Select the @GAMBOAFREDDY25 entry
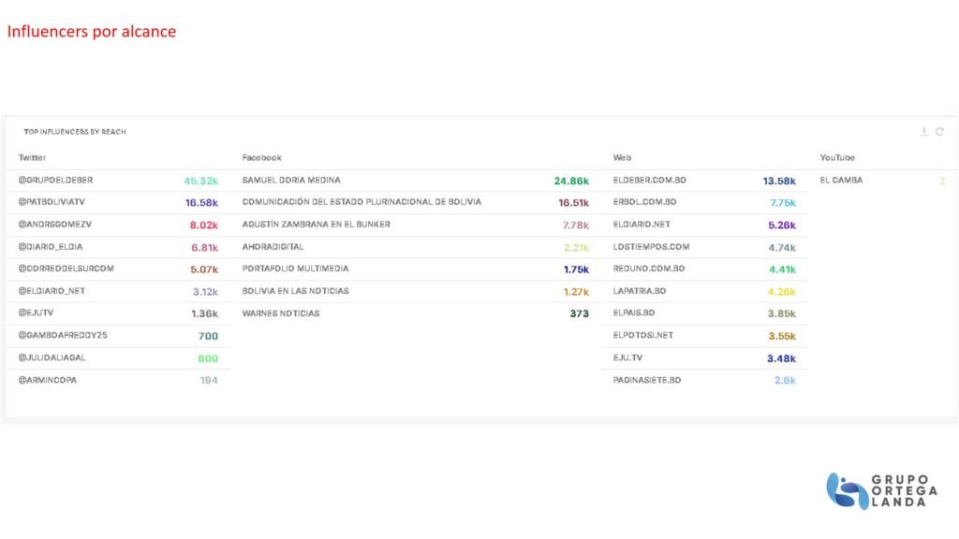The image size is (959, 539). point(63,335)
